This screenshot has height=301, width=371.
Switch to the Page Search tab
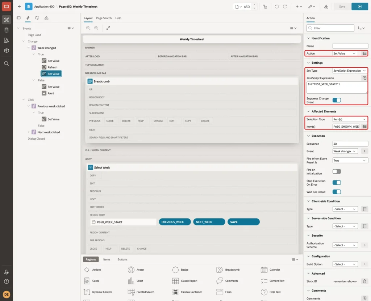(x=104, y=18)
